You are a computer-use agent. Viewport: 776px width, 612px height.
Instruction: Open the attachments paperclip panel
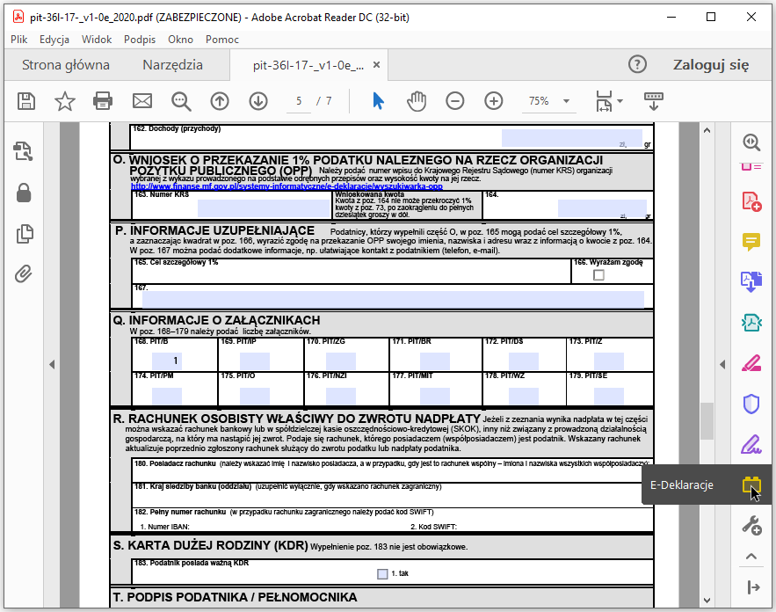pos(23,273)
